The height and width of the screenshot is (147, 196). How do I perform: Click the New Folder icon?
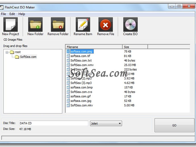pyautogui.click(x=36, y=24)
